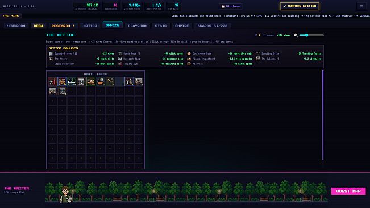The height and width of the screenshot is (208, 370).
Task: Adjust the office zoom slider
Action: point(311,35)
